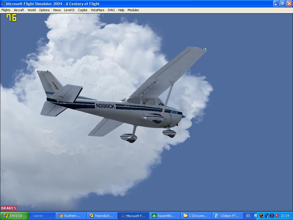This screenshot has height=220, width=293.
Task: Switch to the Códigos PT... taskbar window
Action: tap(227, 216)
